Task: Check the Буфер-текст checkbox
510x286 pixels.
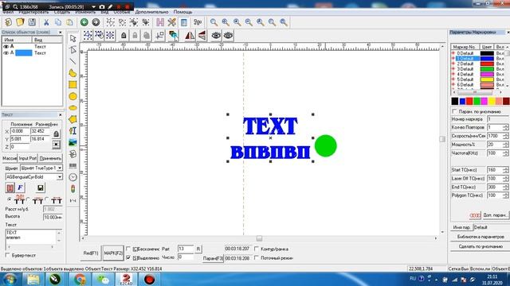Action: coord(8,256)
